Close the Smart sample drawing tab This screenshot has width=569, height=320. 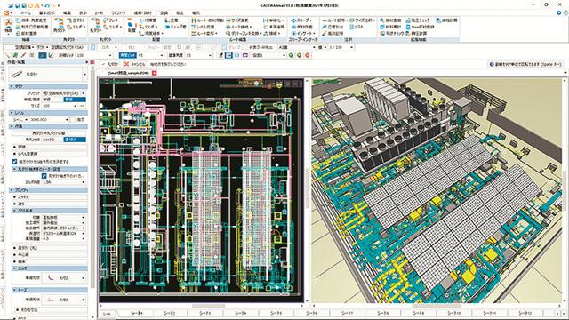(154, 73)
